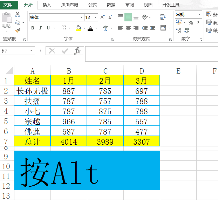The width and height of the screenshot is (218, 200).
Task: Apply percent style
Action: click(x=191, y=23)
